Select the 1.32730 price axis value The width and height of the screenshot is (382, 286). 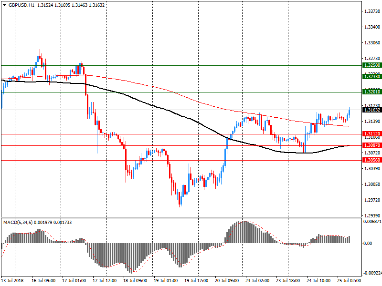point(372,58)
